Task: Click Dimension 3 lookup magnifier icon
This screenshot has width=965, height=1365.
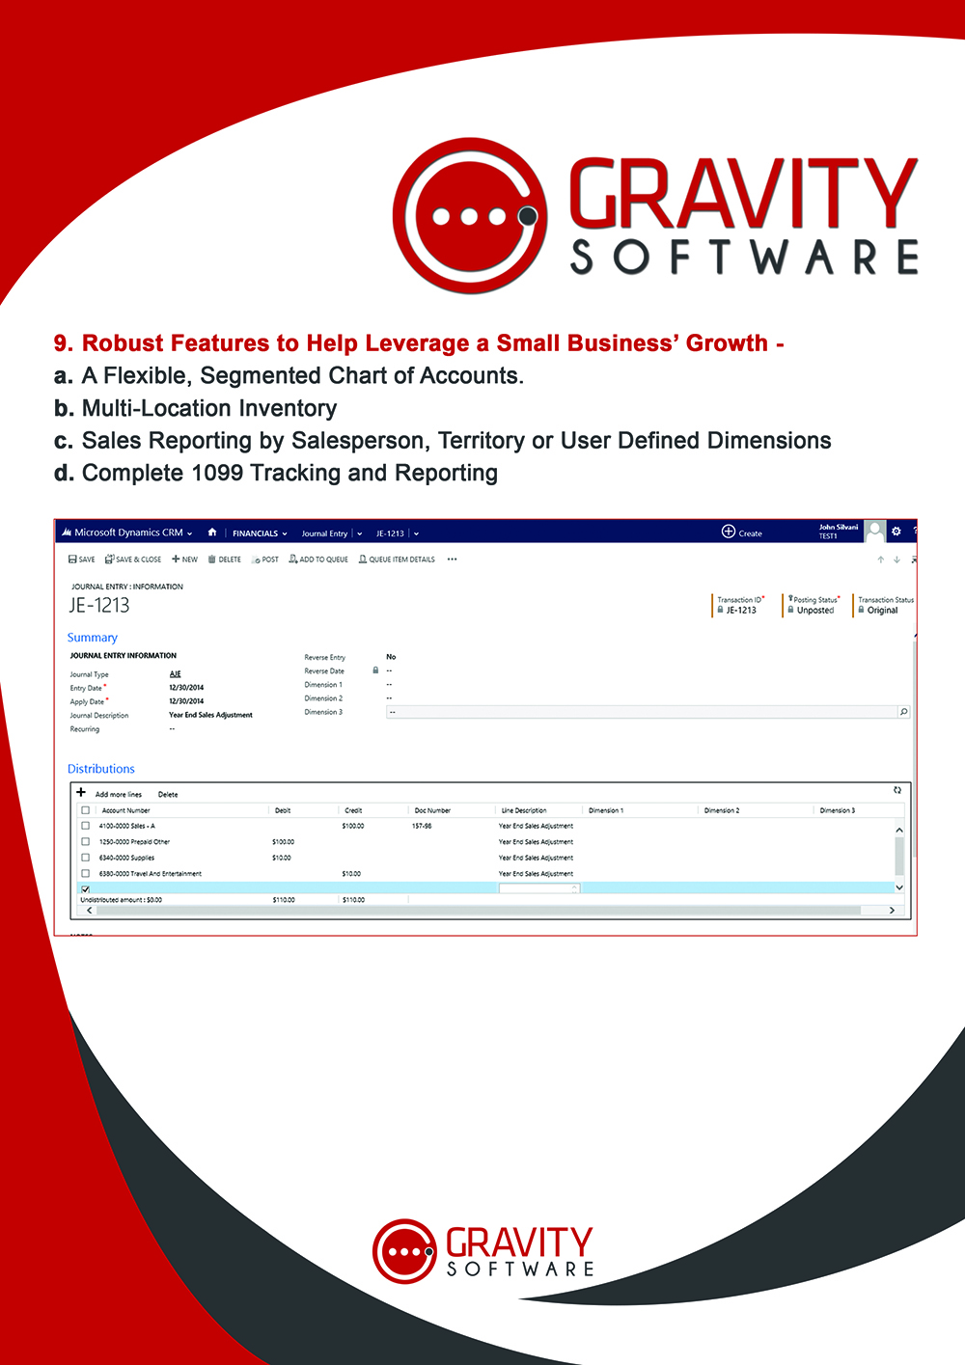Action: coord(903,712)
